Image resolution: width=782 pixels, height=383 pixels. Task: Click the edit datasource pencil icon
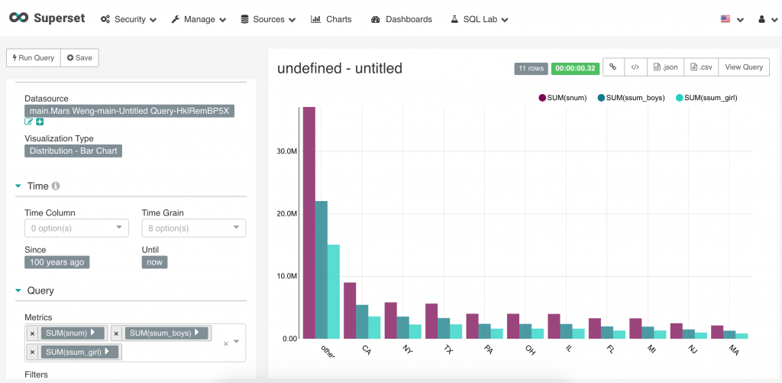[x=28, y=122]
